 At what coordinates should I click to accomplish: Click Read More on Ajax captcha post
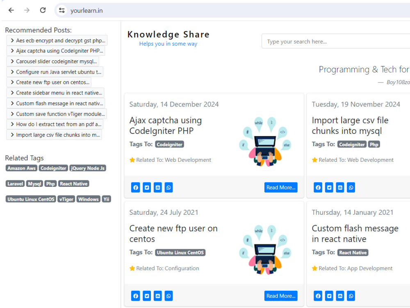click(281, 188)
